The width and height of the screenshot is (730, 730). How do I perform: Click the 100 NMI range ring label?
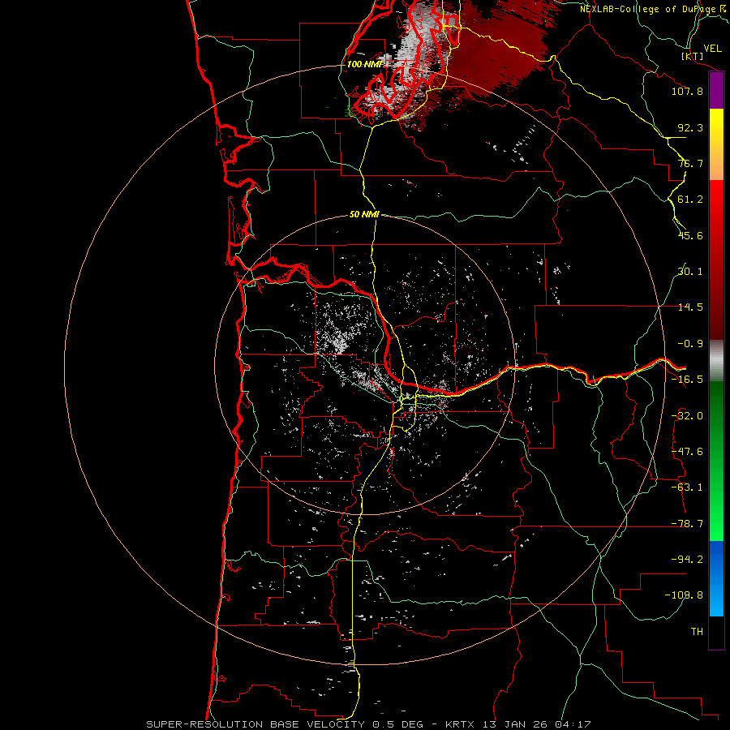(x=364, y=64)
